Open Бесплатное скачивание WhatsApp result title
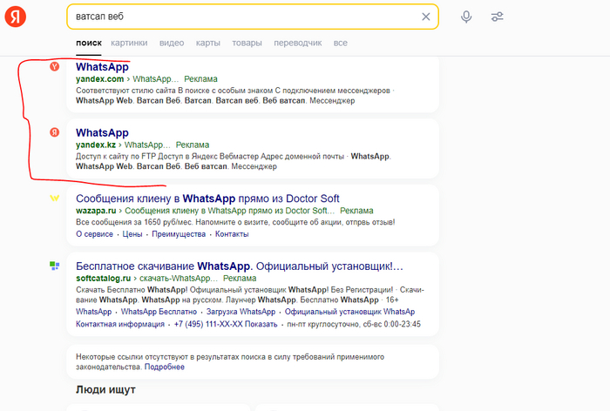 pos(240,265)
